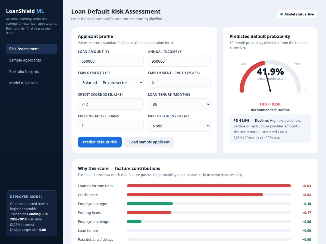Click the Loan tenure feature row label
This screenshot has width=326, height=244.
click(88, 231)
